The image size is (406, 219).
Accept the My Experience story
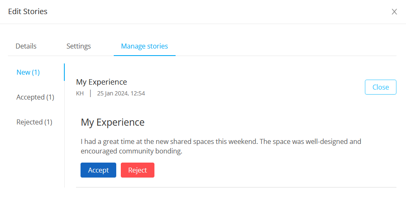pos(98,170)
